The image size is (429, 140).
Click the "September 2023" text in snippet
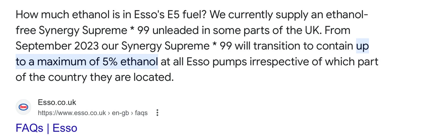click(57, 46)
